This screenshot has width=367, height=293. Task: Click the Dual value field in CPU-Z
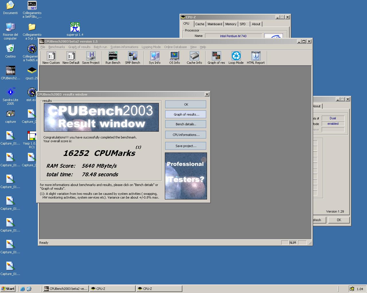coord(333,118)
